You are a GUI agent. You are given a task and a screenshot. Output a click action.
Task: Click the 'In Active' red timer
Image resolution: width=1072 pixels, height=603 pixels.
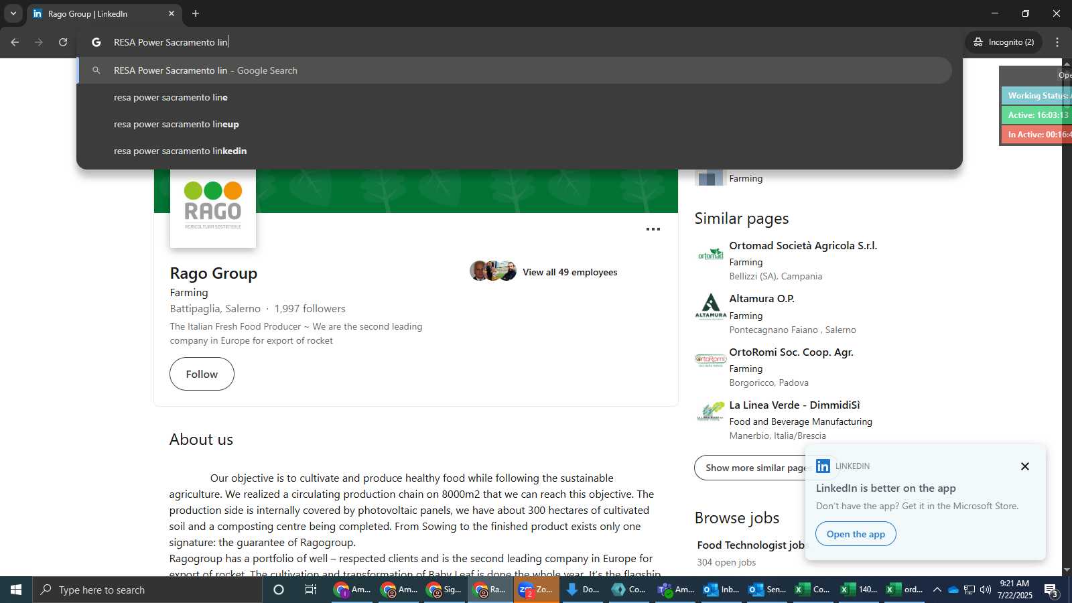click(x=1036, y=135)
